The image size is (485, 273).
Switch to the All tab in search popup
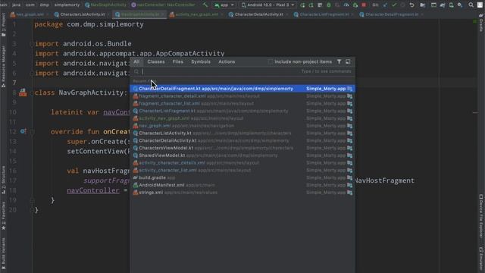136,61
